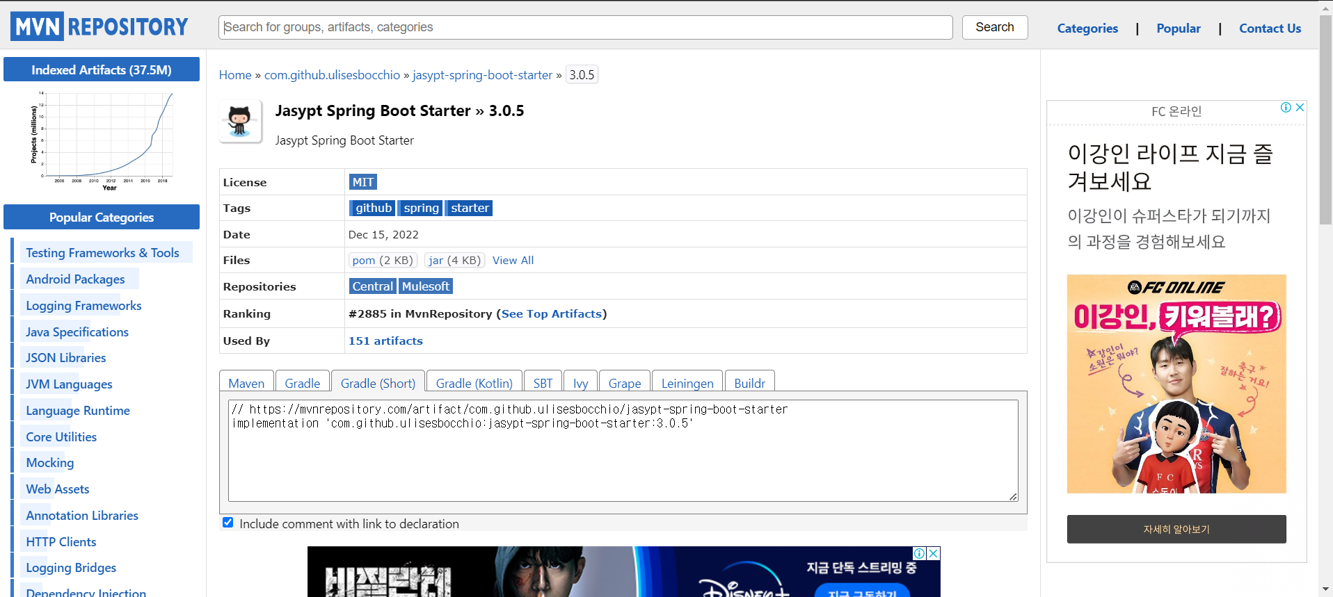Click the Popular Categories header
This screenshot has width=1333, height=597.
pos(102,217)
